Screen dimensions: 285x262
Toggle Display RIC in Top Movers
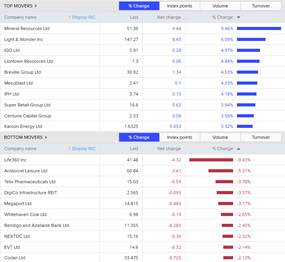[84, 17]
